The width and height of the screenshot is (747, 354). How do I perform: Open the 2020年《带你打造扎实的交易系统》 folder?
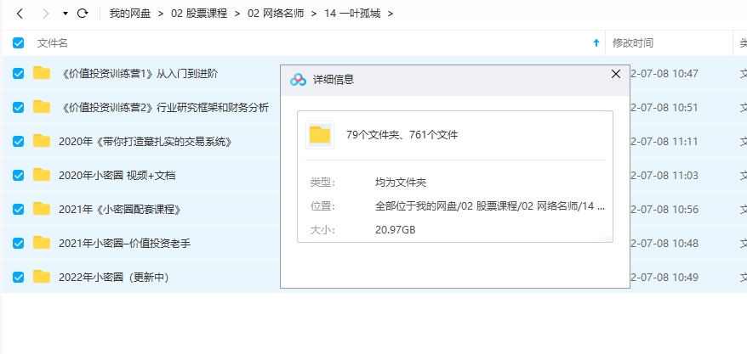pos(145,141)
